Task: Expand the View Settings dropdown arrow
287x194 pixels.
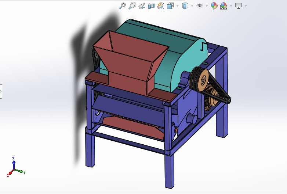Action: click(x=246, y=6)
